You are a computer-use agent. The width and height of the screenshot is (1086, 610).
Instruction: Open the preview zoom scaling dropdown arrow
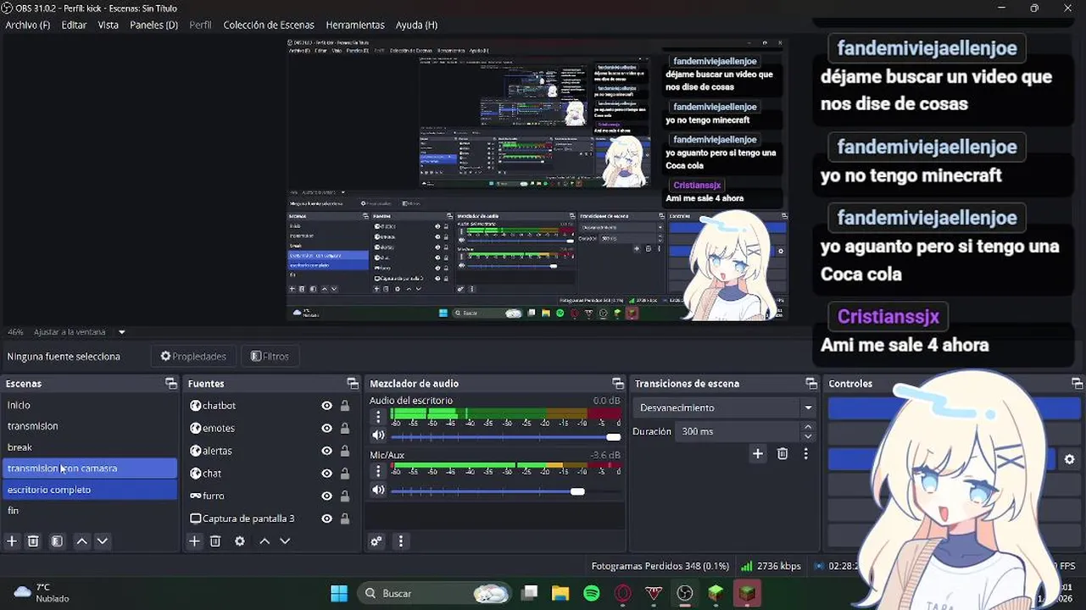tap(121, 332)
